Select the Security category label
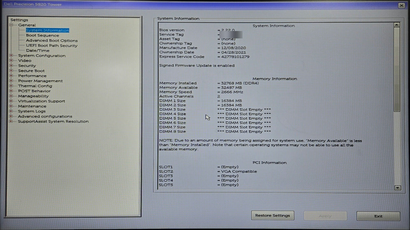This screenshot has height=230, width=410. tap(27, 66)
